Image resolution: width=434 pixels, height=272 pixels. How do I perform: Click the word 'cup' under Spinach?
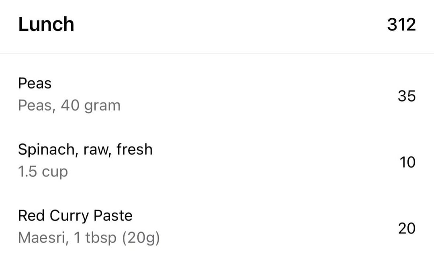pyautogui.click(x=55, y=172)
